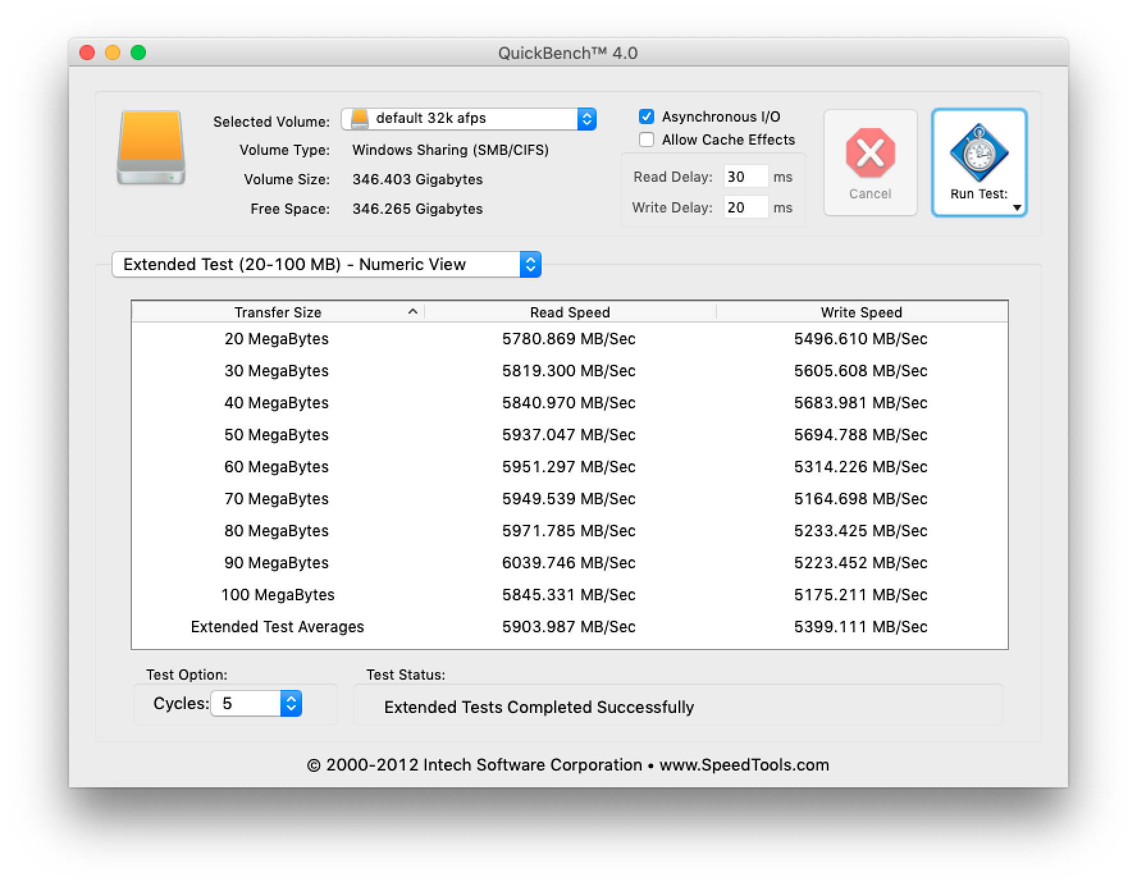Click the Extended Tests Completed Successfully status

(x=539, y=707)
